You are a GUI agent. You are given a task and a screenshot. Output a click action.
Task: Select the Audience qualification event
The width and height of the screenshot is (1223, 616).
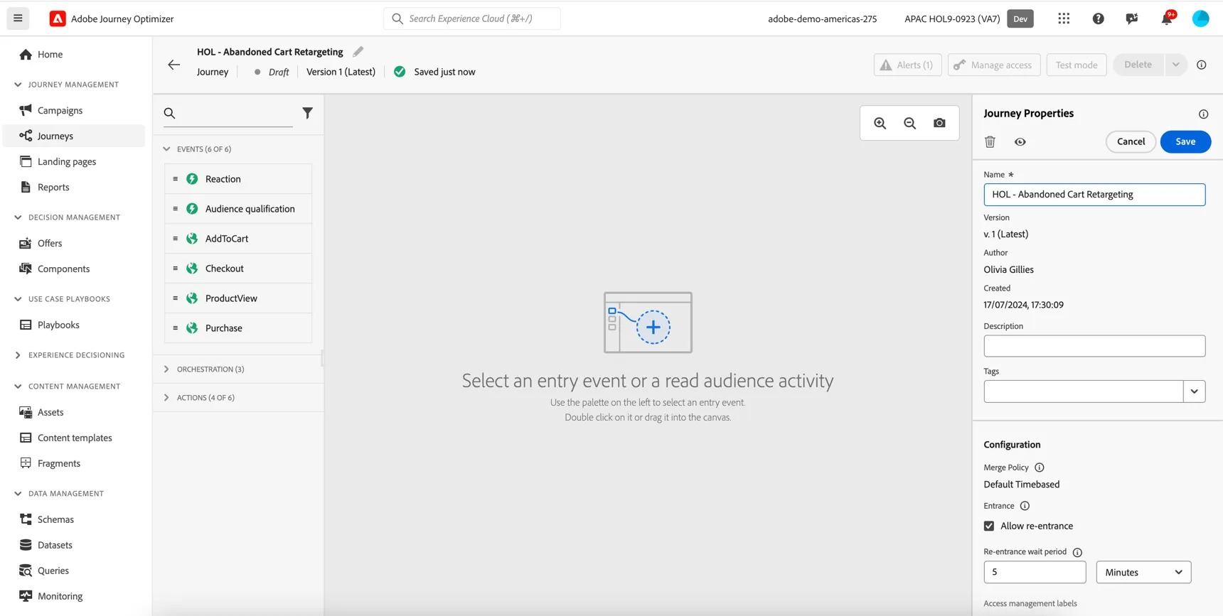tap(238, 209)
